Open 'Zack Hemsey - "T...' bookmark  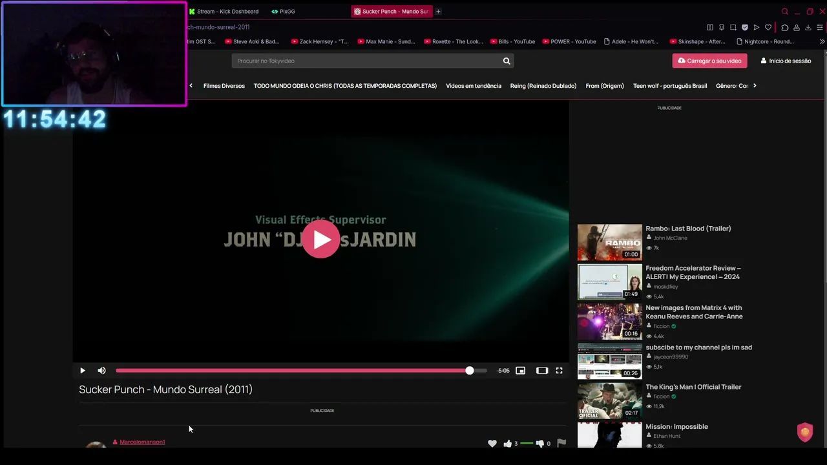(x=320, y=41)
